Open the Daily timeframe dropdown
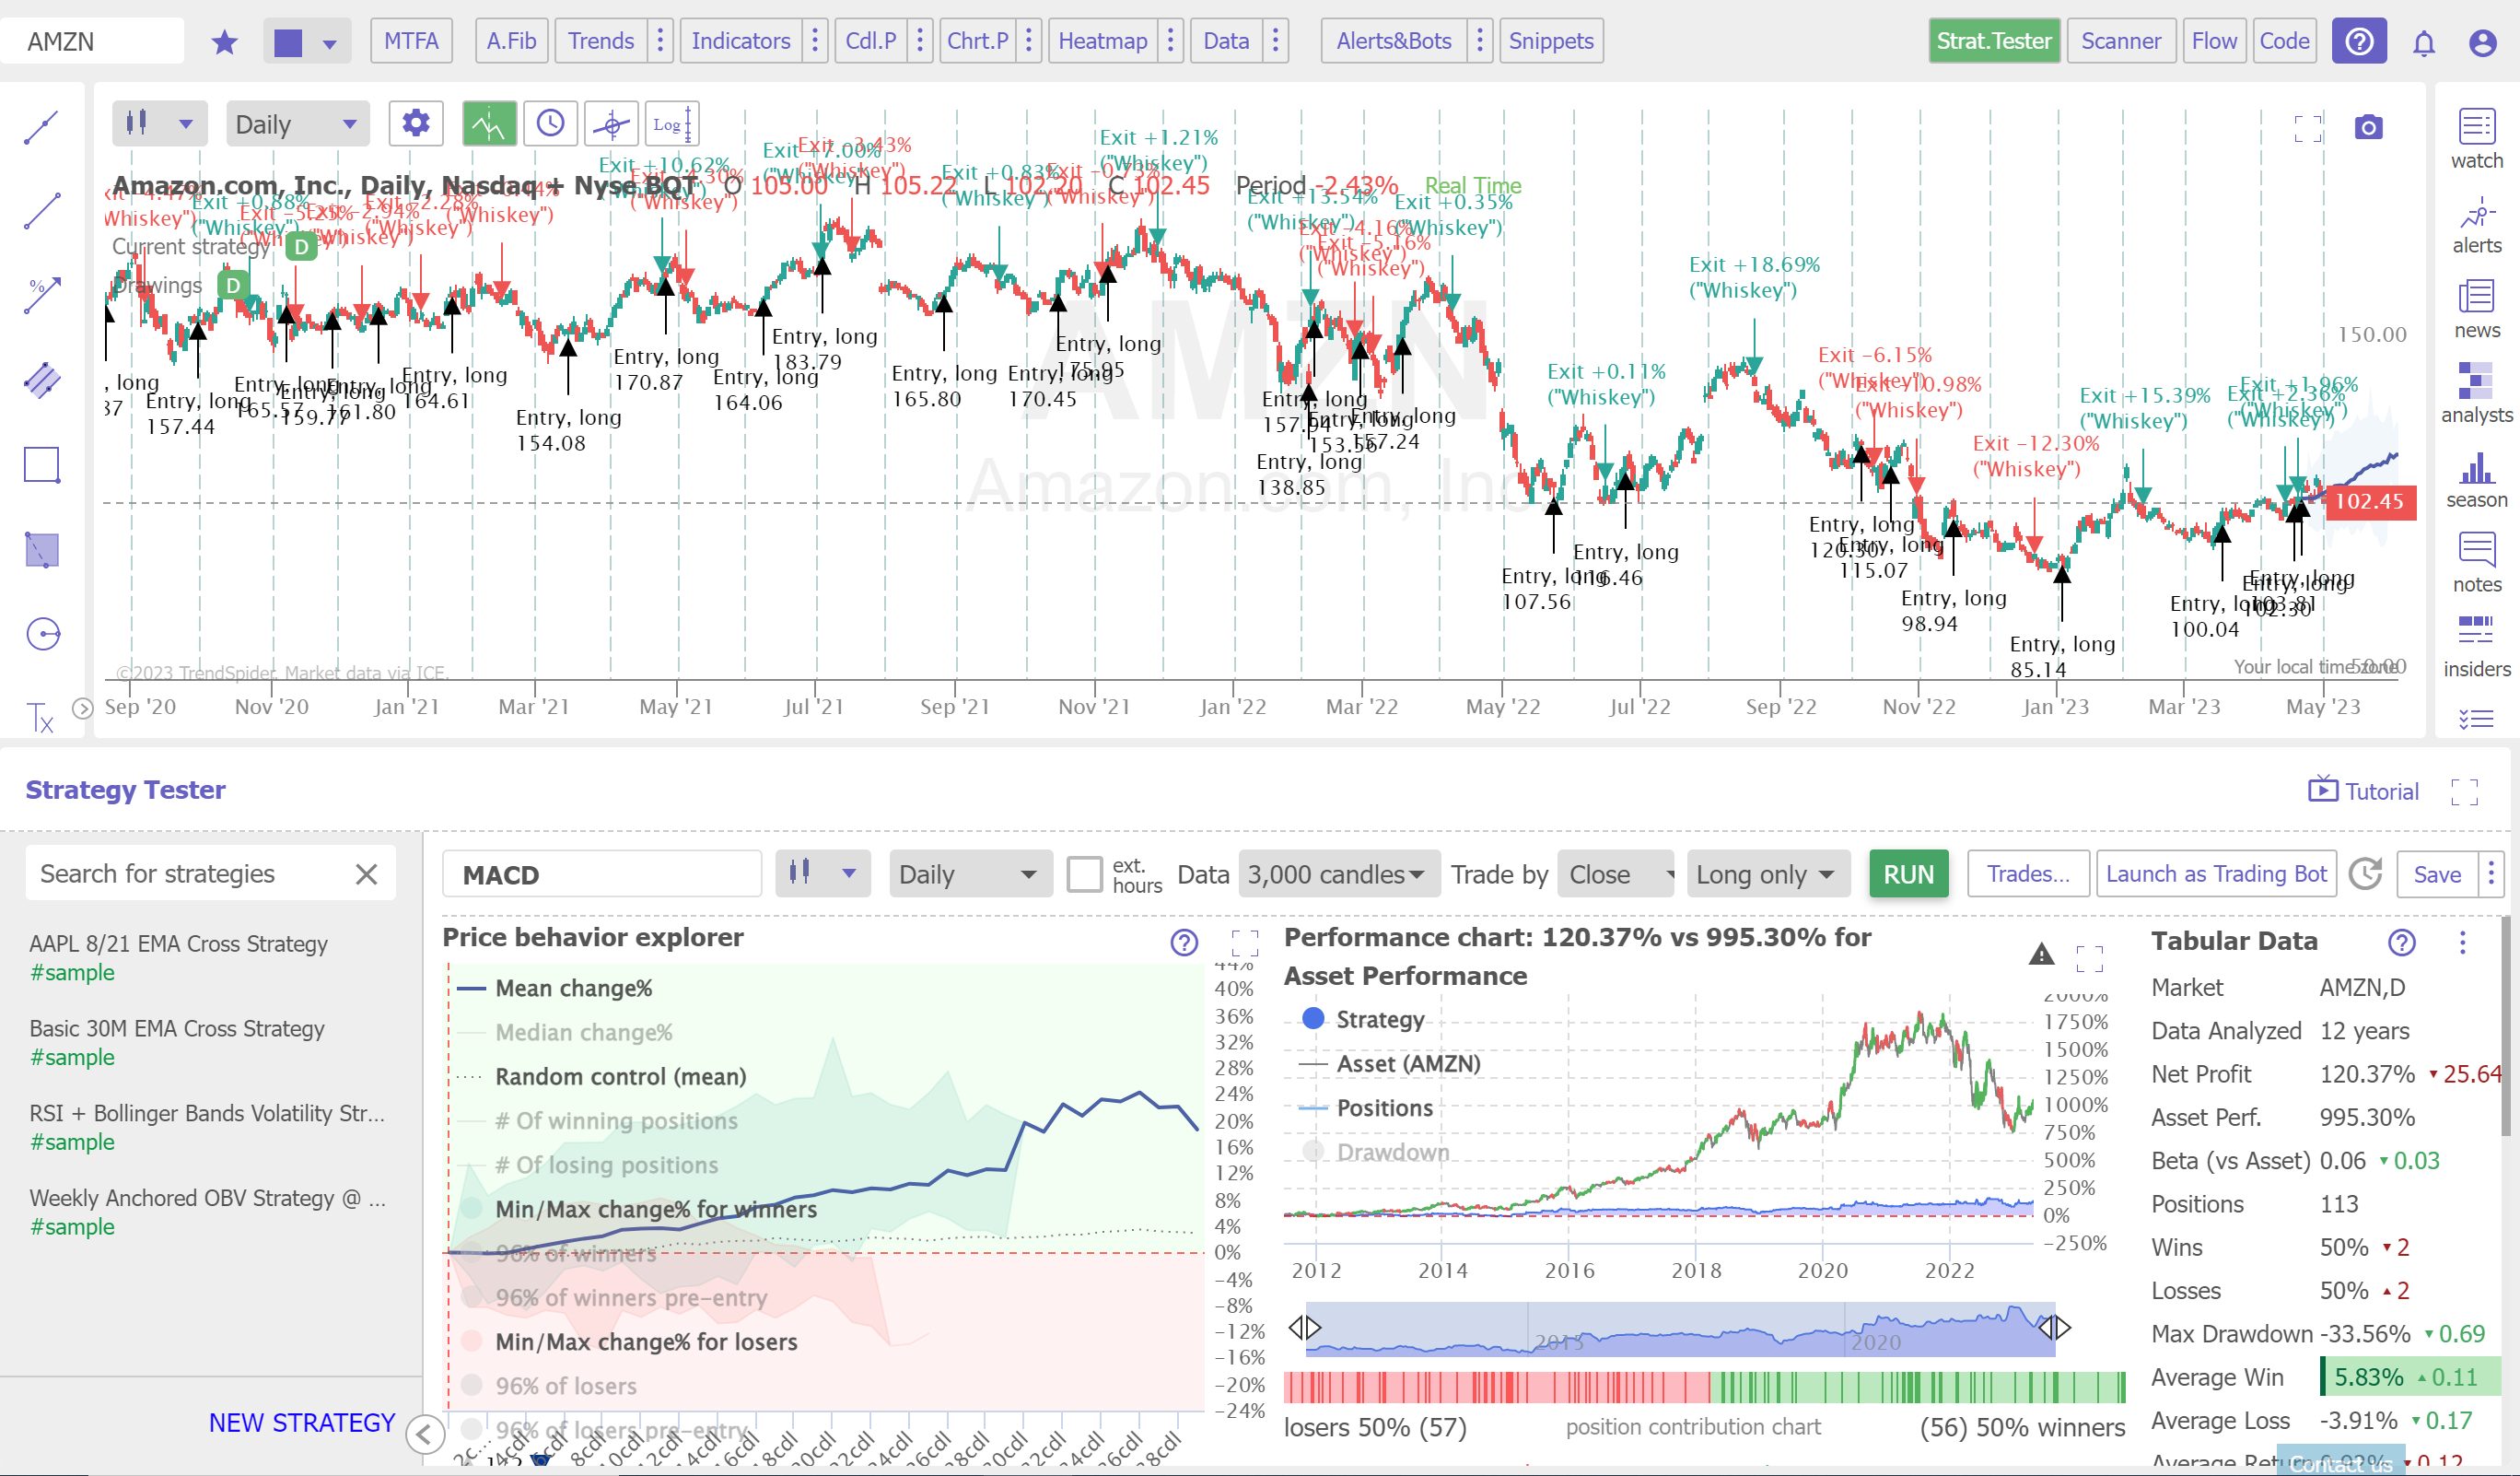Viewport: 2520px width, 1476px height. point(296,123)
